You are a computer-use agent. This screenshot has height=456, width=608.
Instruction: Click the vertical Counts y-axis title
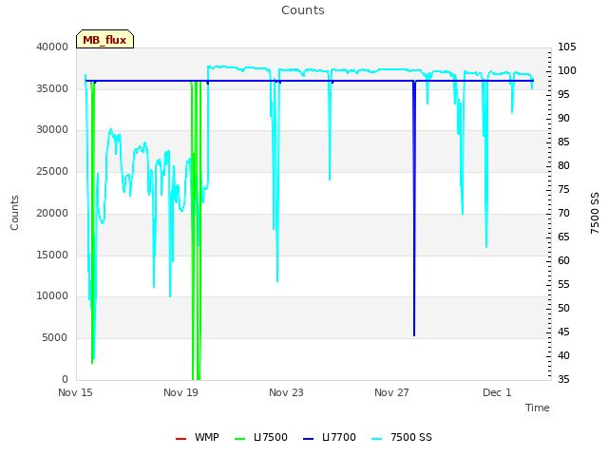(14, 213)
